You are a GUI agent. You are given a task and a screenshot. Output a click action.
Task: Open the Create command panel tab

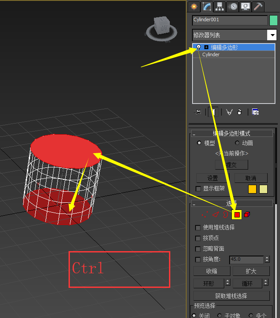point(193,6)
